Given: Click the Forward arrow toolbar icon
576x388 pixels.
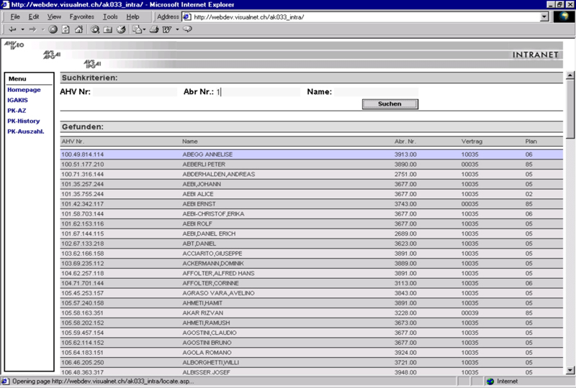Looking at the screenshot, I should [x=32, y=29].
